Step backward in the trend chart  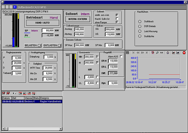(138, 53)
